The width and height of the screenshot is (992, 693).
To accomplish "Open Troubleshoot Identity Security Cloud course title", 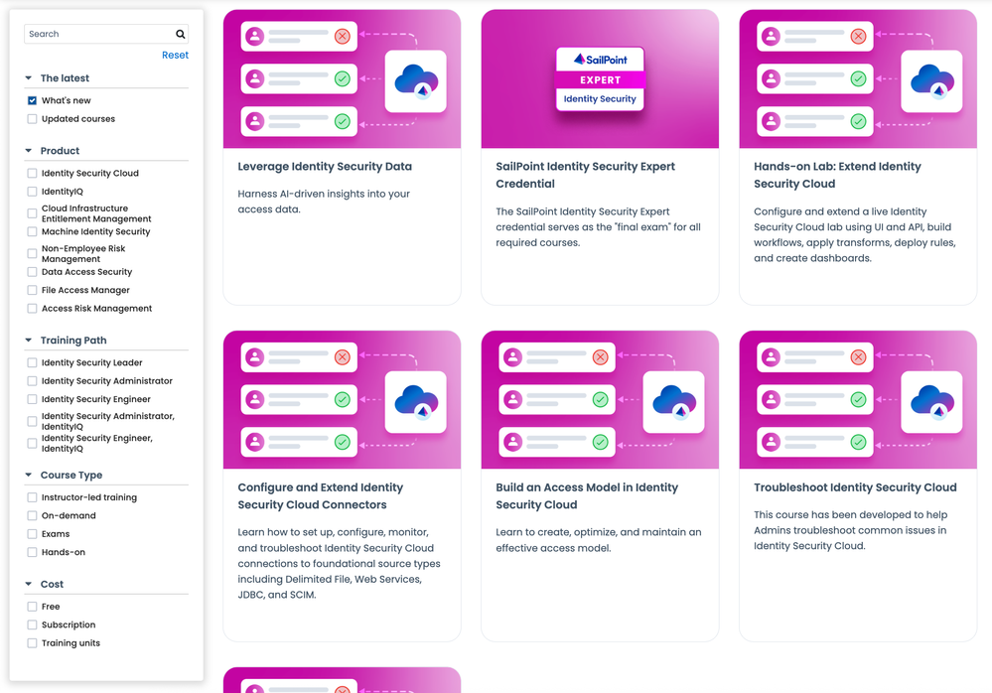I will coord(855,487).
